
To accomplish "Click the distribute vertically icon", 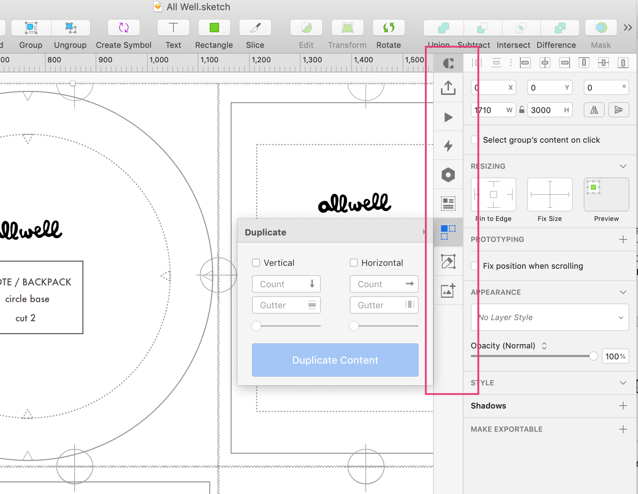I will click(496, 63).
